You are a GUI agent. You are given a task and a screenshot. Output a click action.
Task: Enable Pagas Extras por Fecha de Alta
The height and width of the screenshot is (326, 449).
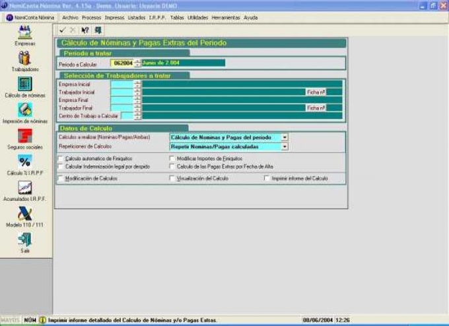pos(172,167)
